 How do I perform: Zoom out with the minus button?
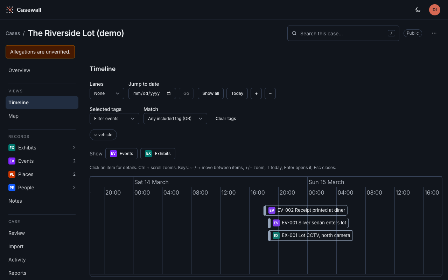pyautogui.click(x=270, y=93)
